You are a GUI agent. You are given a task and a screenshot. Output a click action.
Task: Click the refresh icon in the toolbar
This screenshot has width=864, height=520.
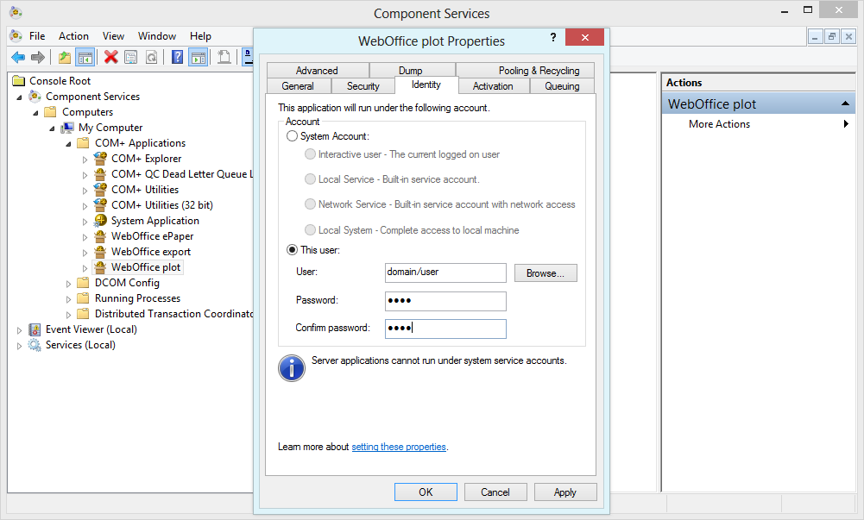pyautogui.click(x=152, y=57)
